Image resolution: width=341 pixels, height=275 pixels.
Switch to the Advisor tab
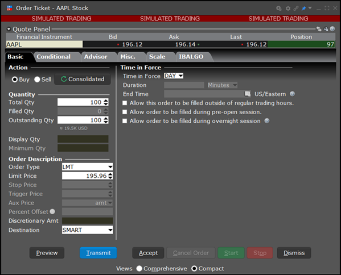point(96,57)
